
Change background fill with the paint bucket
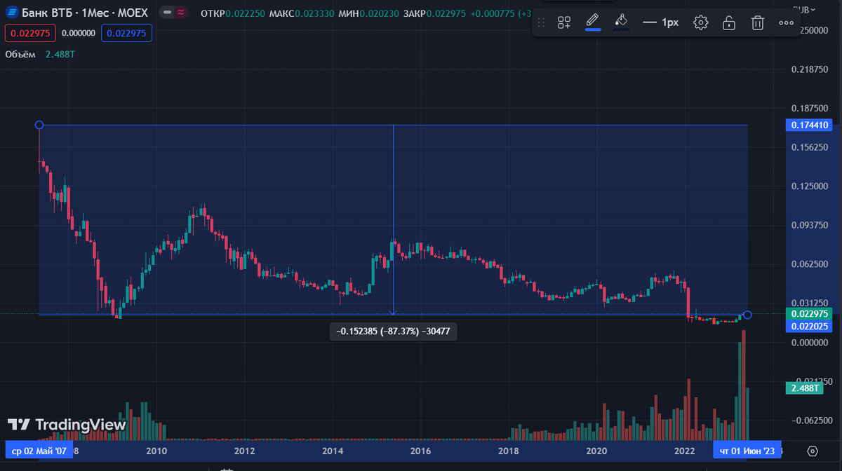(621, 21)
